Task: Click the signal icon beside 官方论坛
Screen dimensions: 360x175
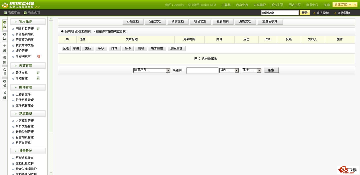Action: pyautogui.click(x=314, y=13)
